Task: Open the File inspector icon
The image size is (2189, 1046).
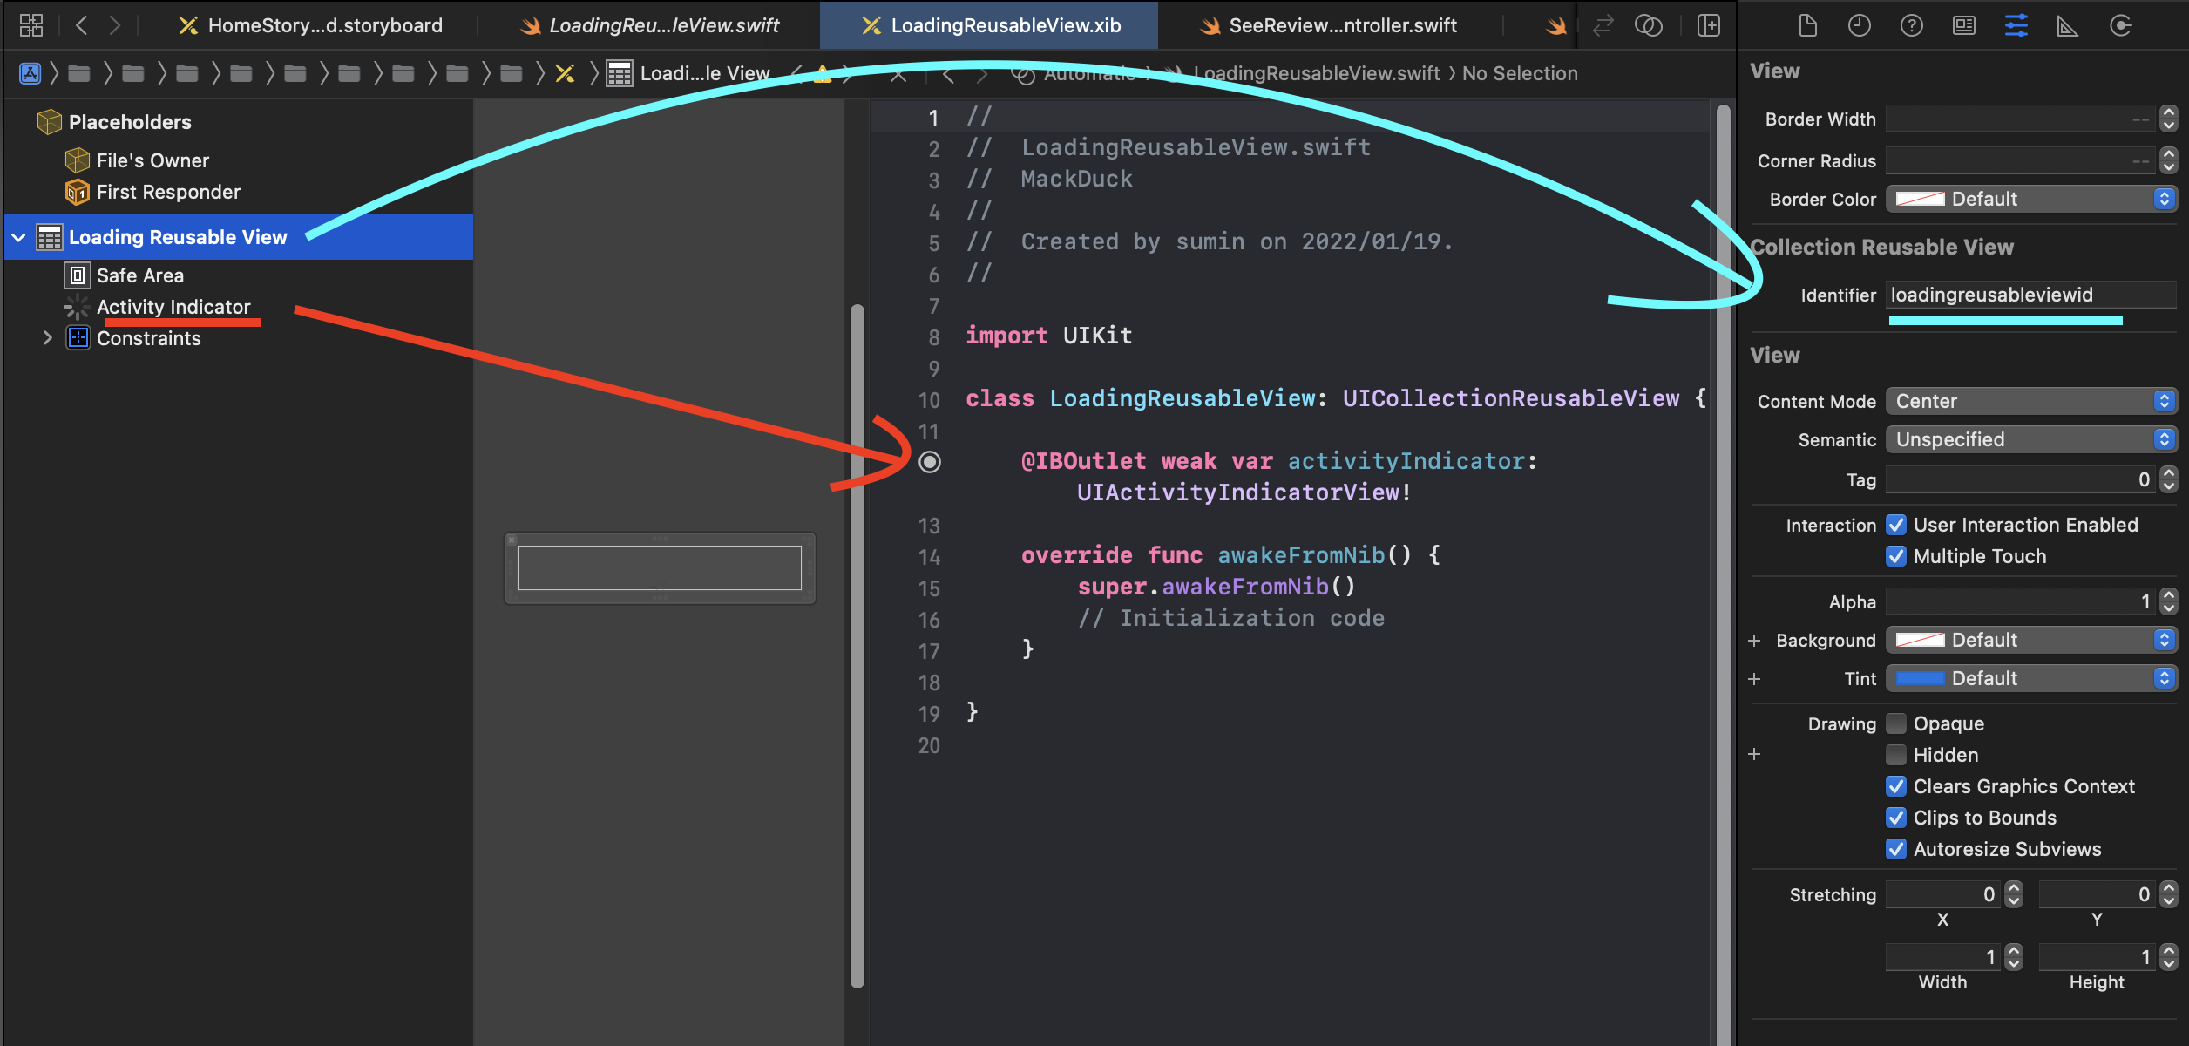Action: 1807,26
